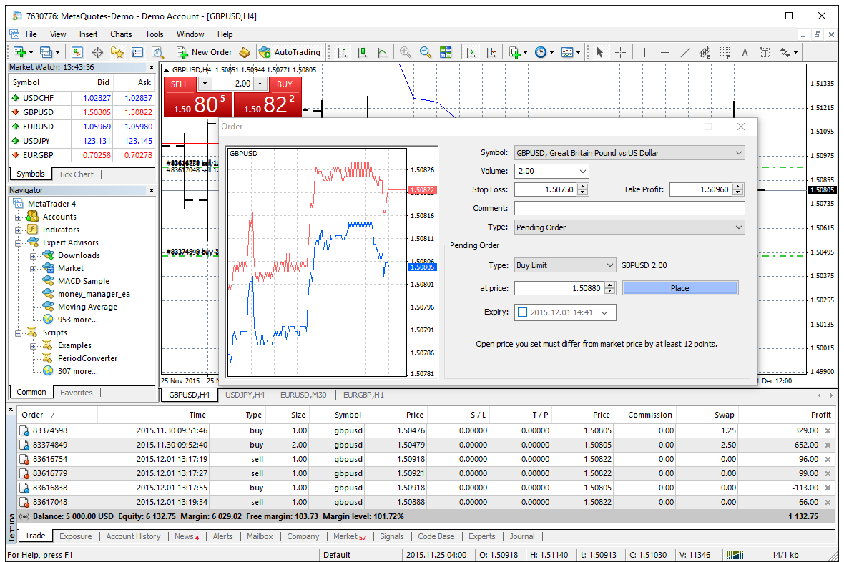The width and height of the screenshot is (844, 562).
Task: Select the Text tool A icon
Action: click(x=745, y=52)
